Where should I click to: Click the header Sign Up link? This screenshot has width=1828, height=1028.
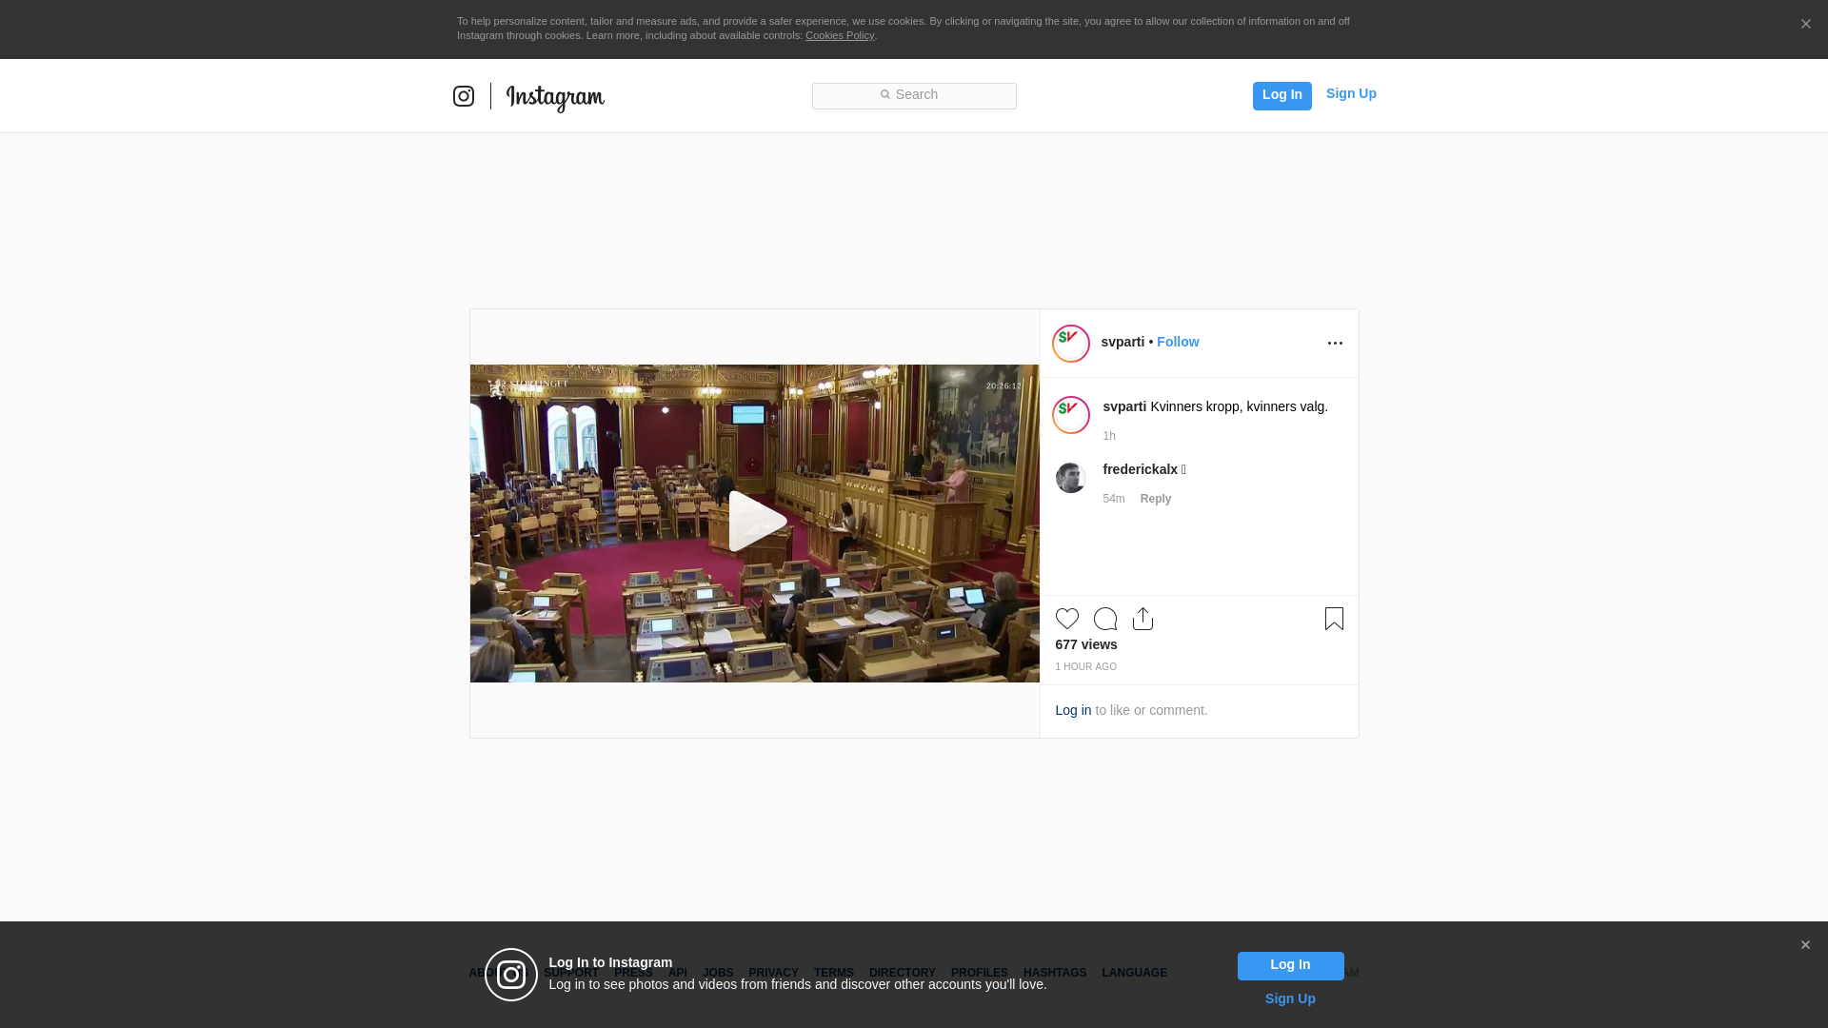(x=1351, y=93)
